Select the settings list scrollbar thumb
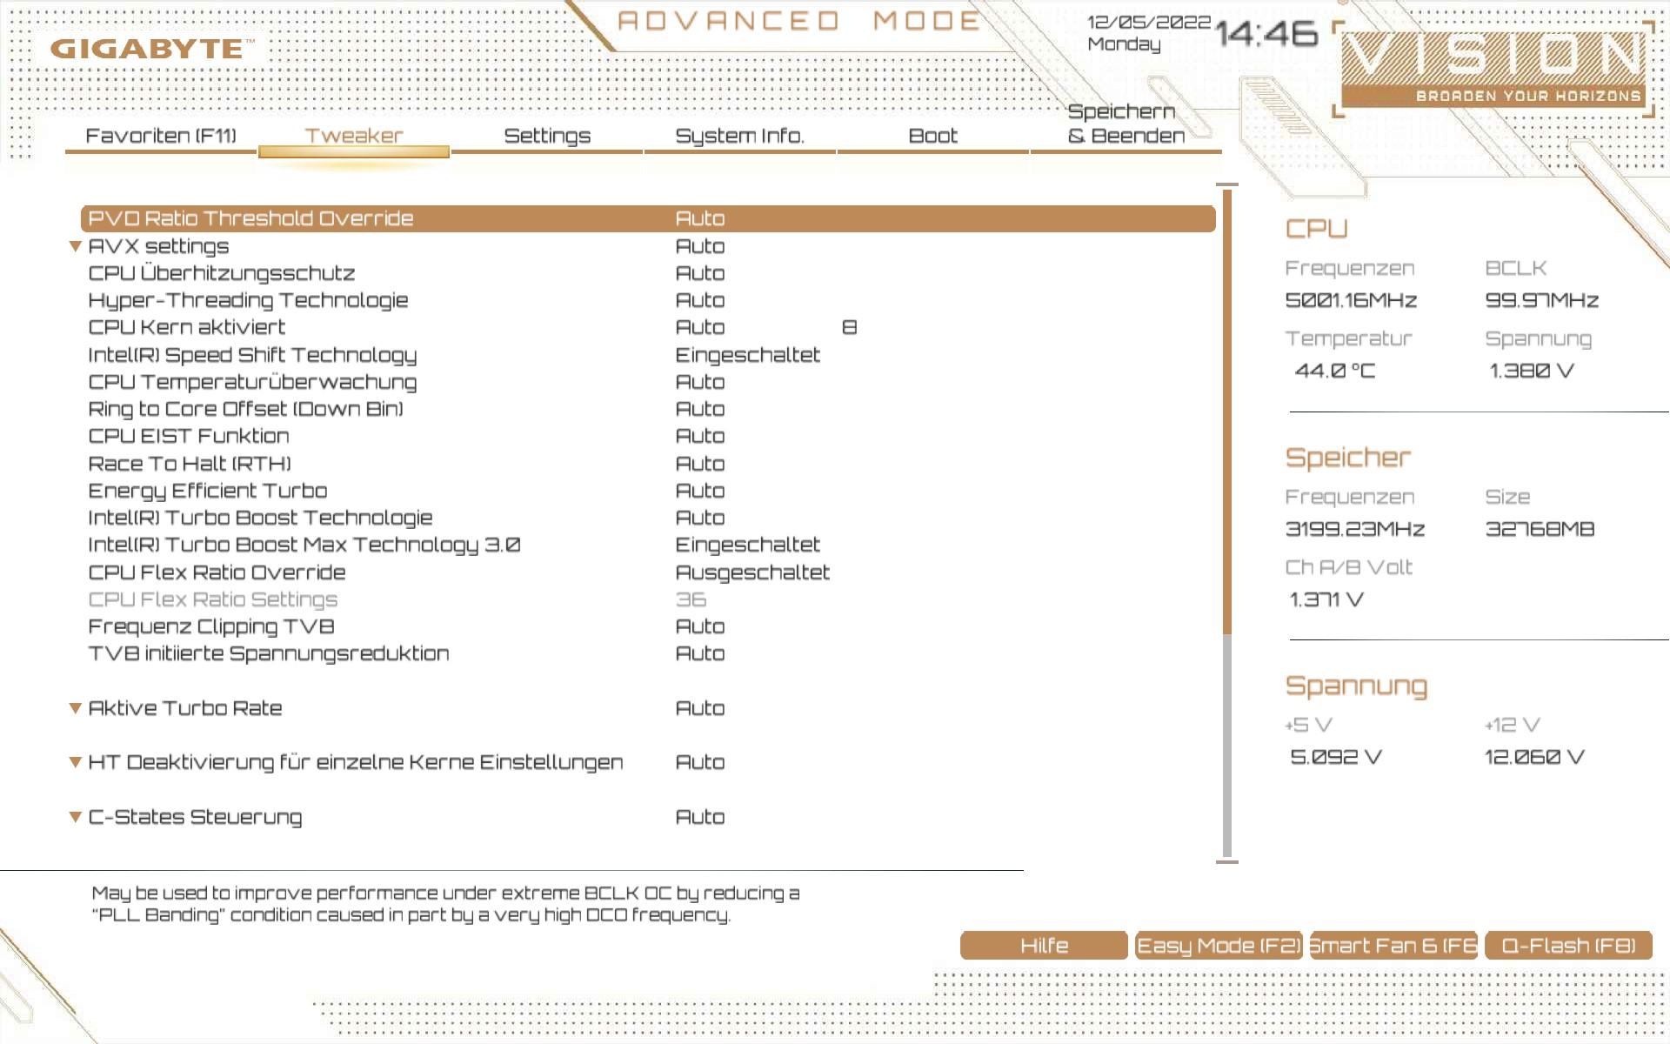 1227,411
